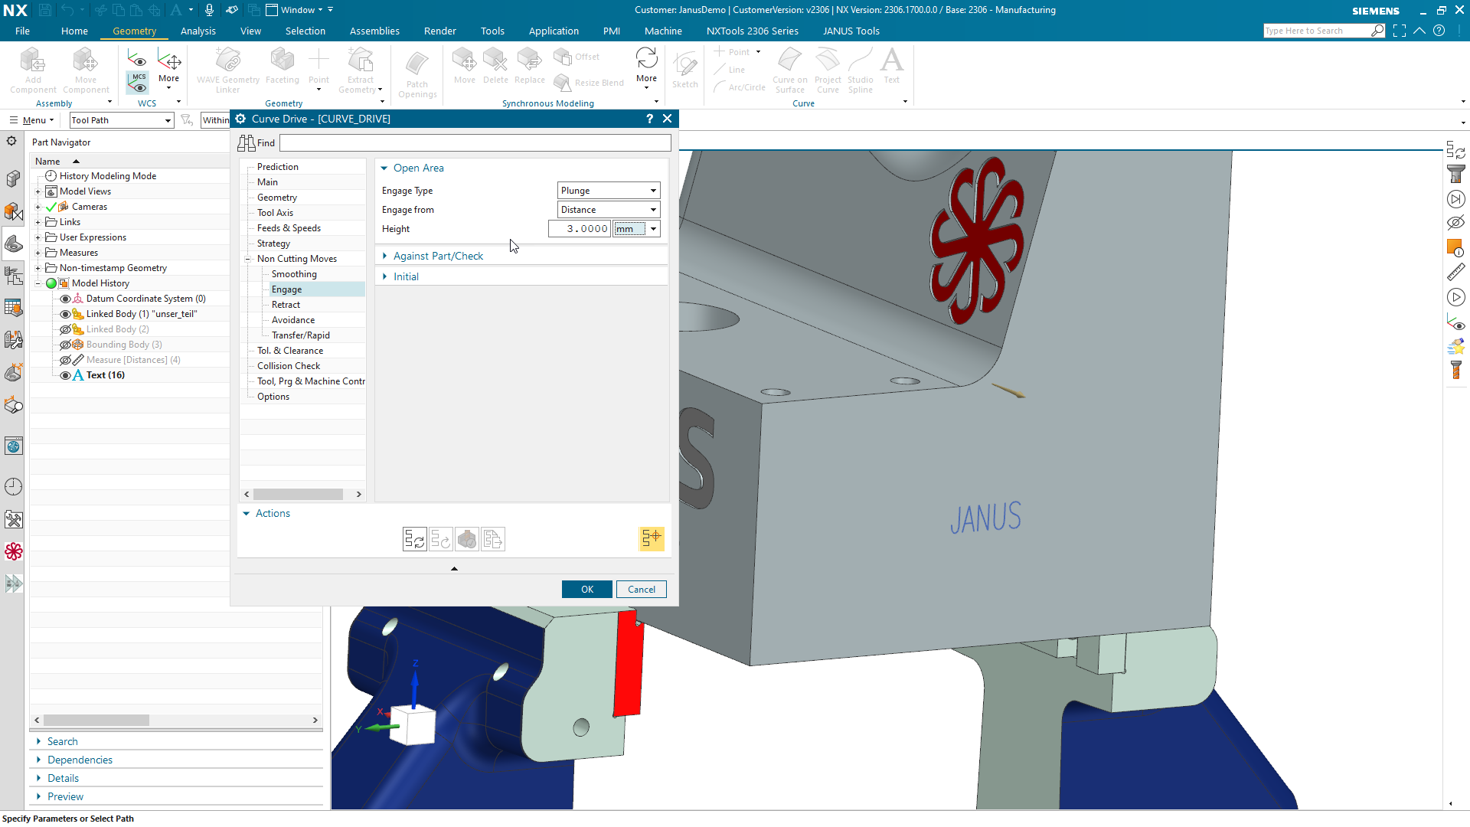Click the clock history sidebar icon
Screen dimensions: 1470x827
(x=14, y=487)
